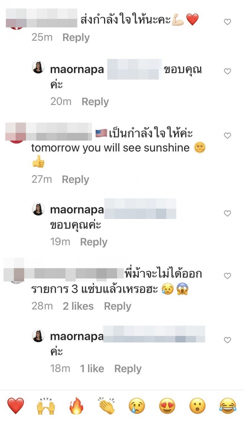
Task: Select the heart-eyes quick reaction emoji
Action: click(x=167, y=406)
